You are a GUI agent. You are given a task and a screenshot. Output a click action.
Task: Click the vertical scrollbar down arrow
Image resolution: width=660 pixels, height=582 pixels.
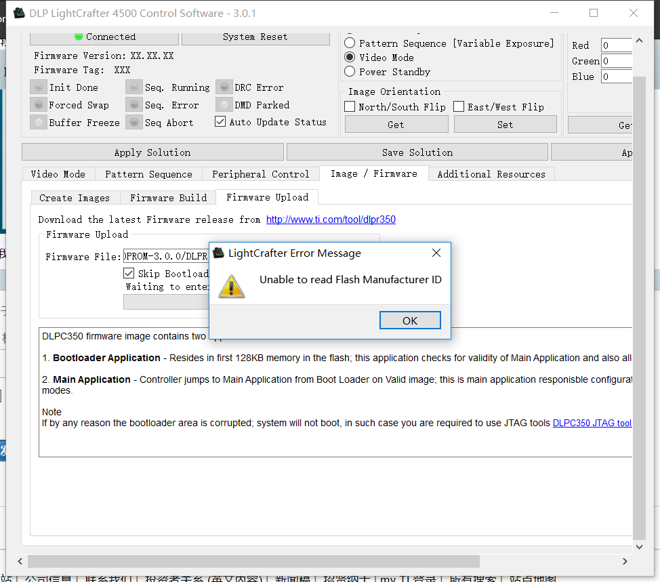(640, 547)
